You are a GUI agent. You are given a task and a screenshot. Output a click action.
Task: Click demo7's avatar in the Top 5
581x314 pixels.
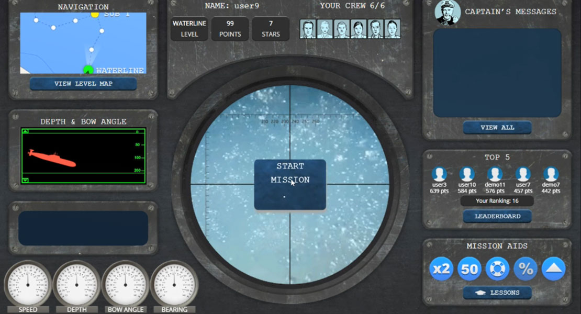click(x=551, y=175)
